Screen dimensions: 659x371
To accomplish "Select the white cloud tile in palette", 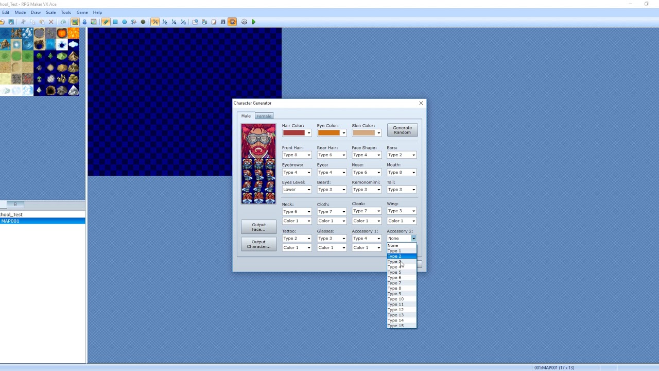I will coord(73,45).
